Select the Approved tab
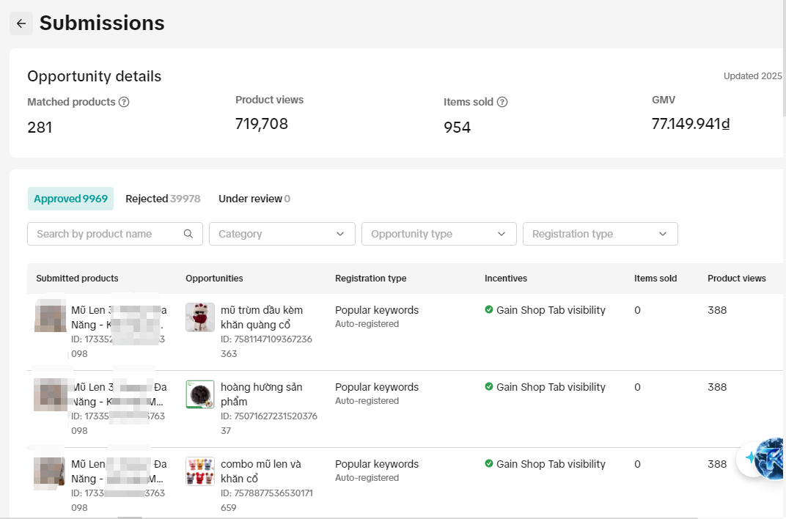The height and width of the screenshot is (519, 786). pyautogui.click(x=70, y=199)
